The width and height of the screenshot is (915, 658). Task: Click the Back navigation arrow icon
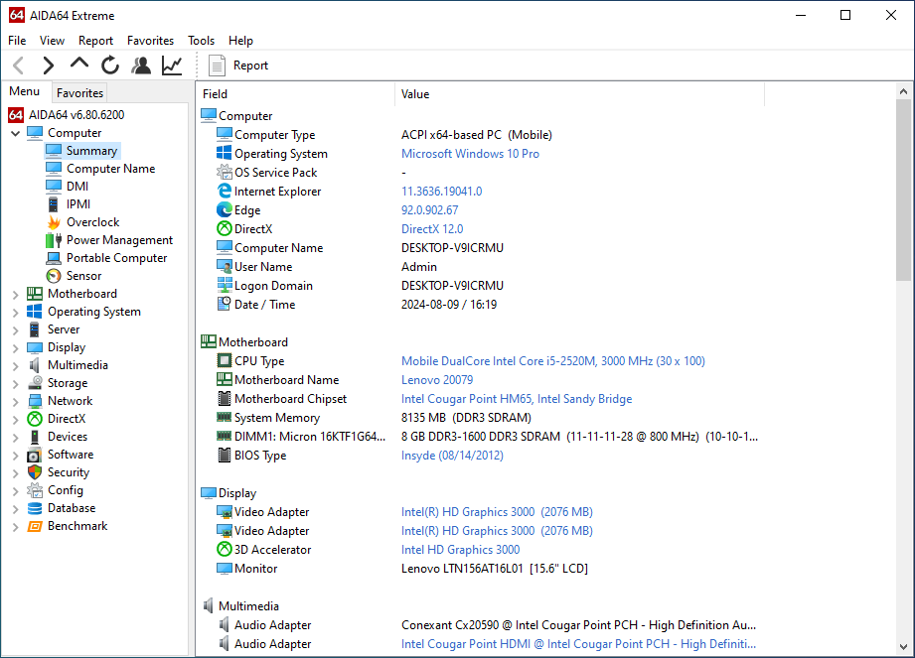click(19, 66)
